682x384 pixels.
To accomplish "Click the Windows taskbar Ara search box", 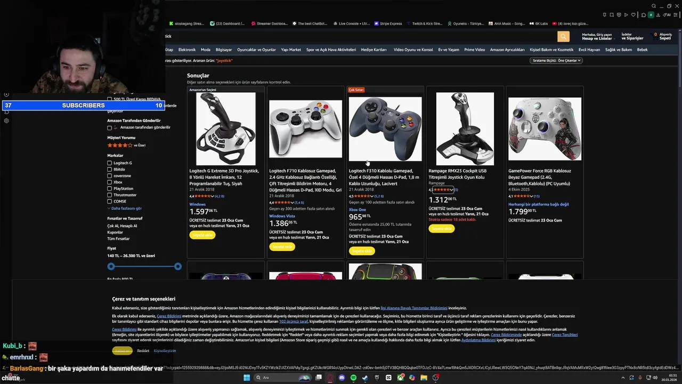I will pos(282,378).
